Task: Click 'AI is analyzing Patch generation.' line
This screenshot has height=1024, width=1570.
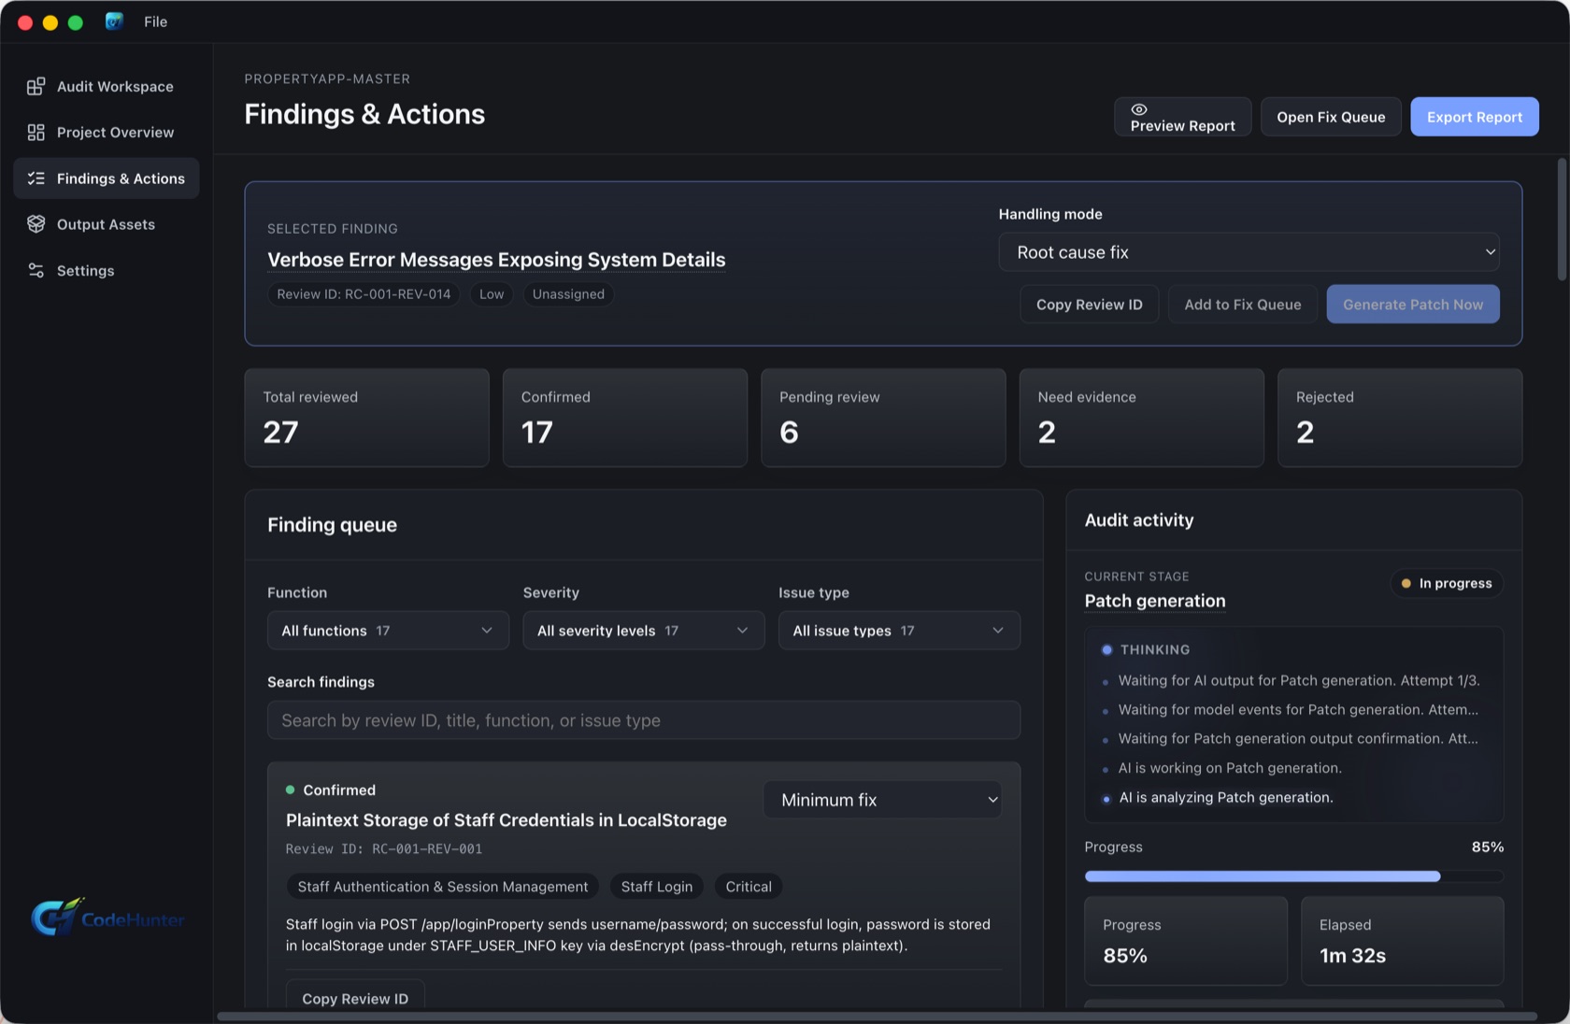Action: click(1226, 798)
